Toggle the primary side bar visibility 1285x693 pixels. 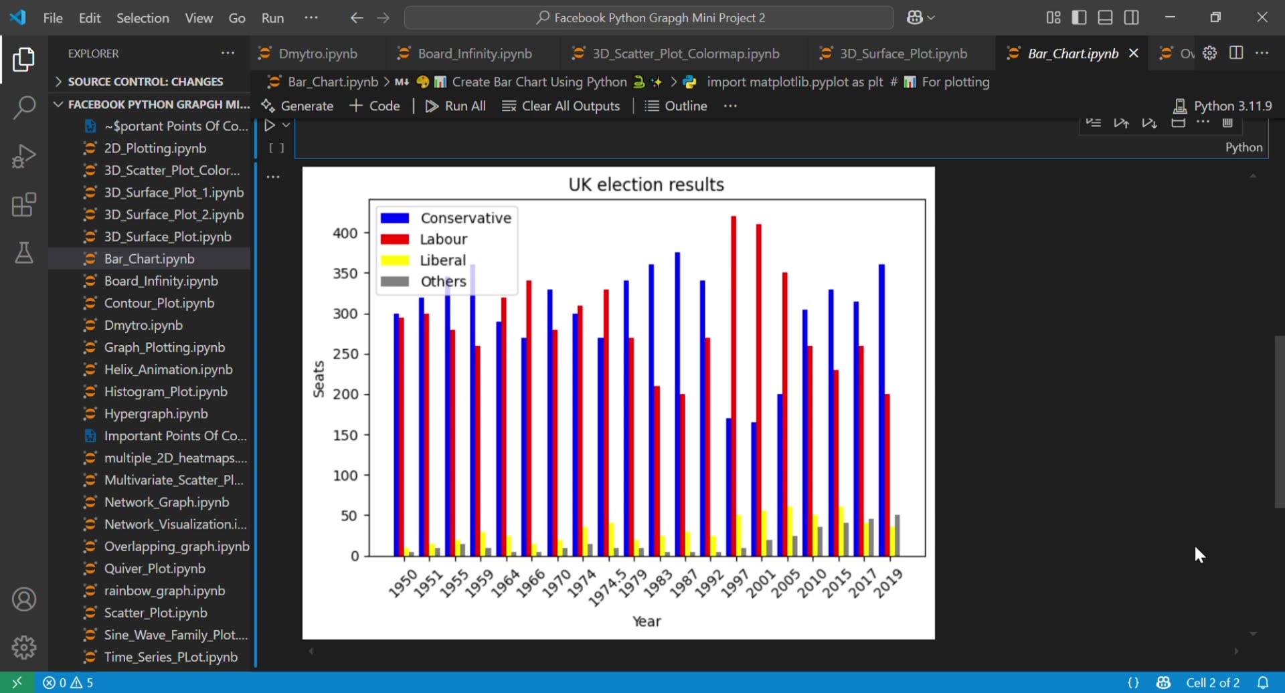[1079, 17]
